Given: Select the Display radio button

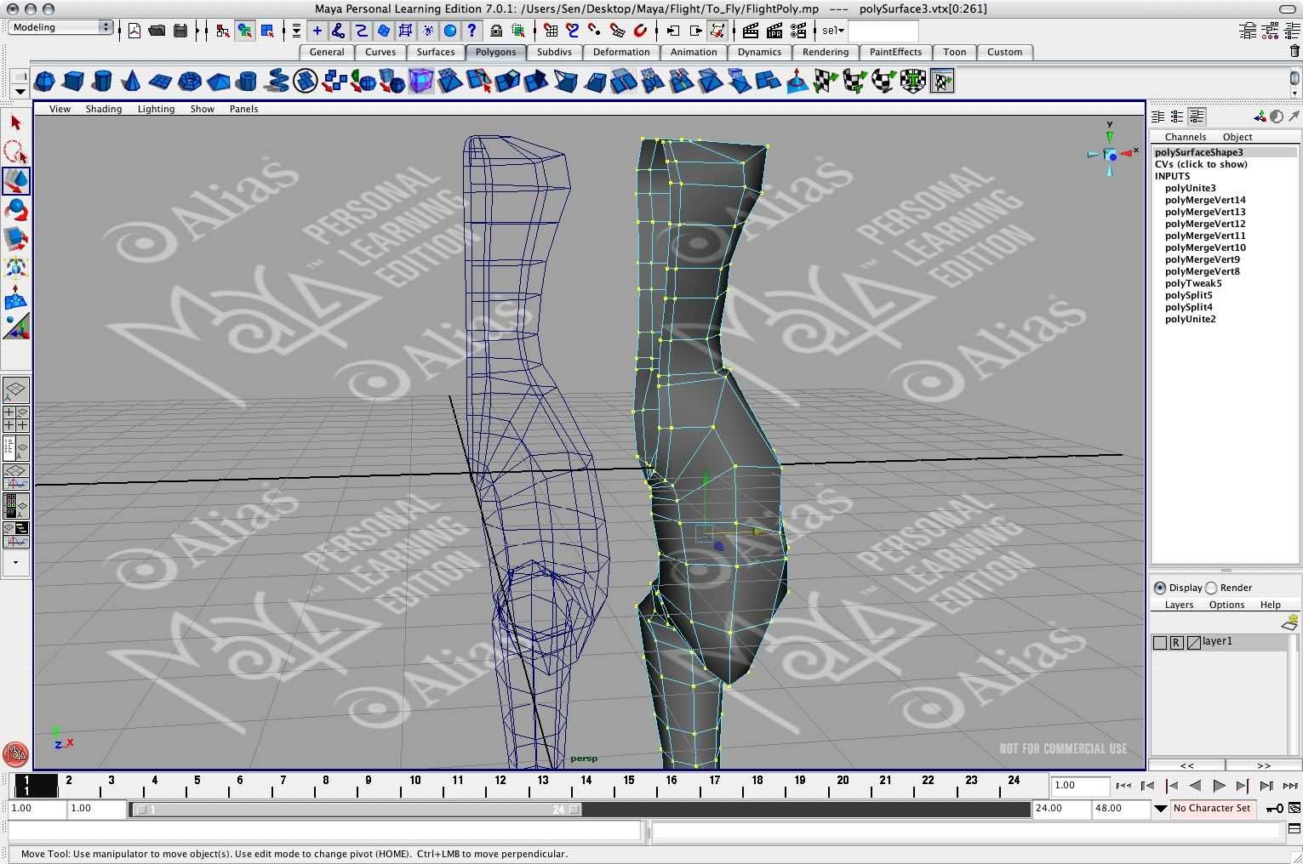Looking at the screenshot, I should tap(1160, 588).
